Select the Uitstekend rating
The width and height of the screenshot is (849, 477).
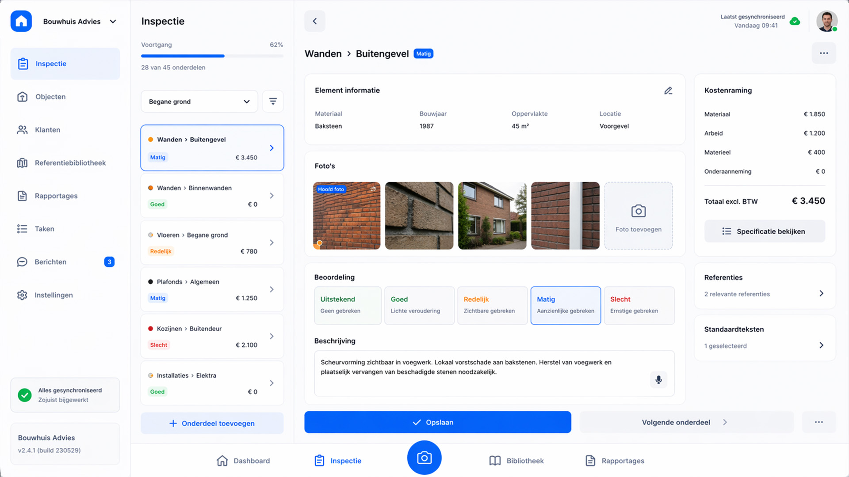coord(348,306)
